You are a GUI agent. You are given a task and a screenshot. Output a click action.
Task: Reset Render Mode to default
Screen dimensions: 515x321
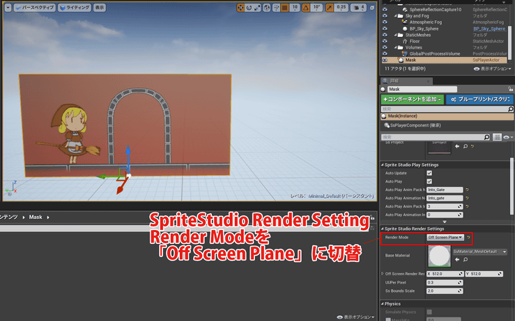[x=468, y=237]
